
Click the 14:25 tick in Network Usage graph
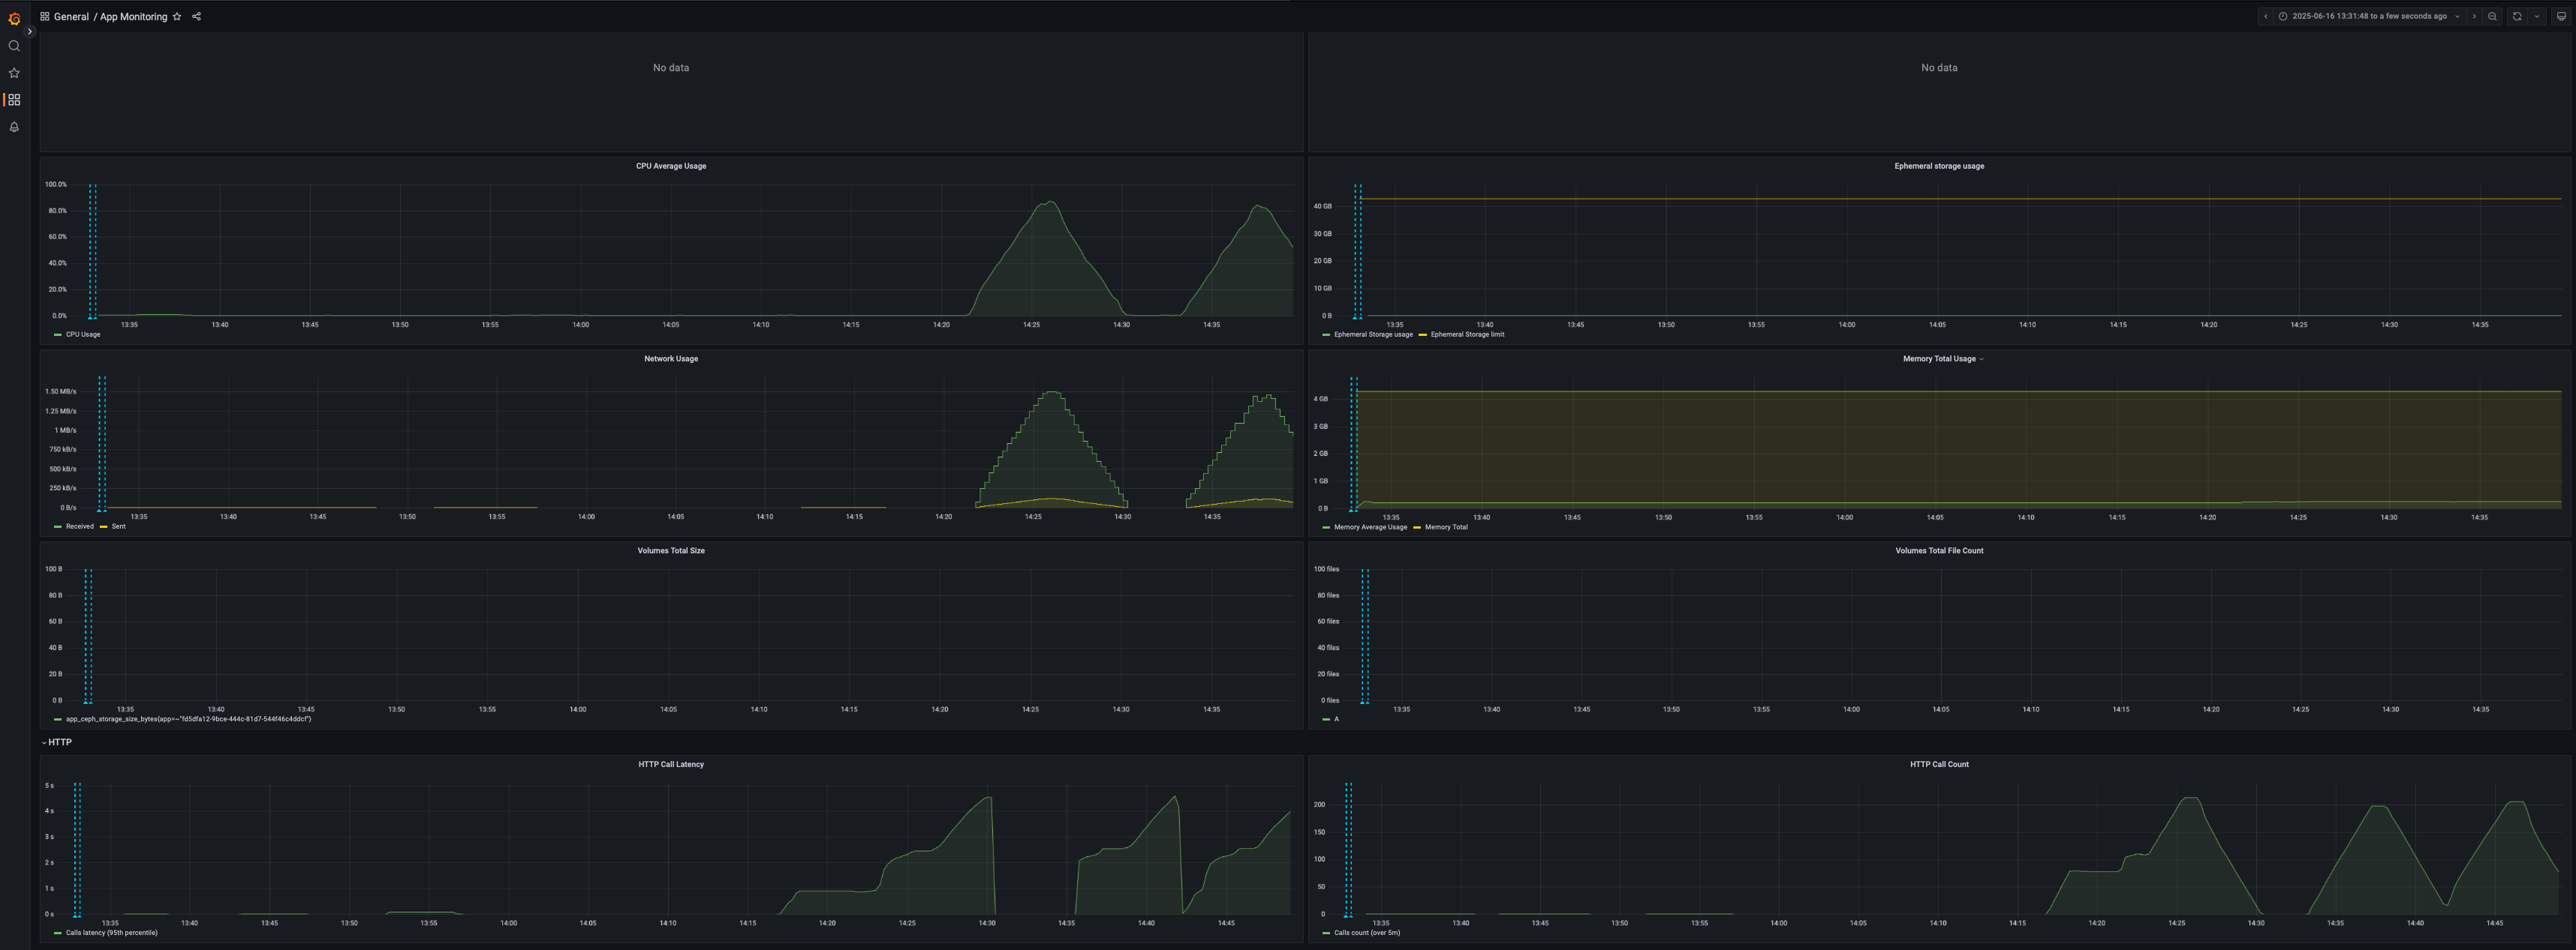point(1033,517)
